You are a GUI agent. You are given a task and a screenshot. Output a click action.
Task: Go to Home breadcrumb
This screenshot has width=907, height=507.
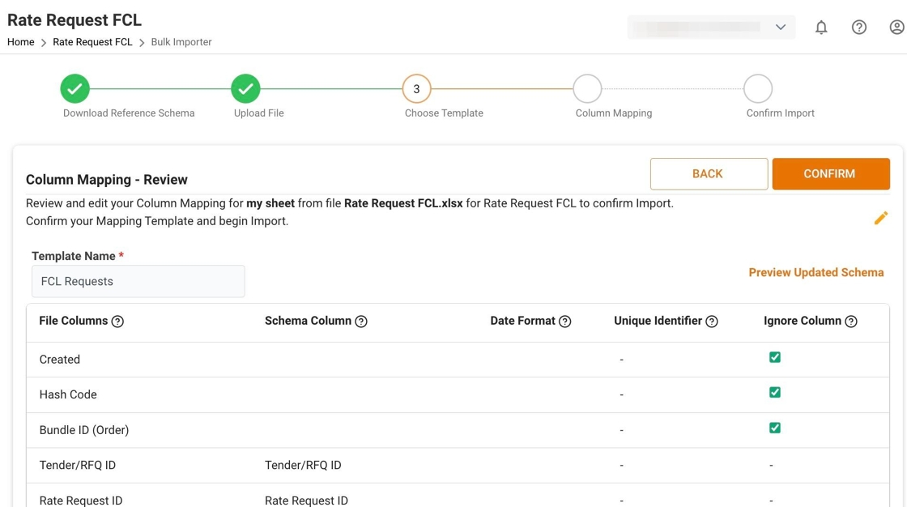click(21, 42)
